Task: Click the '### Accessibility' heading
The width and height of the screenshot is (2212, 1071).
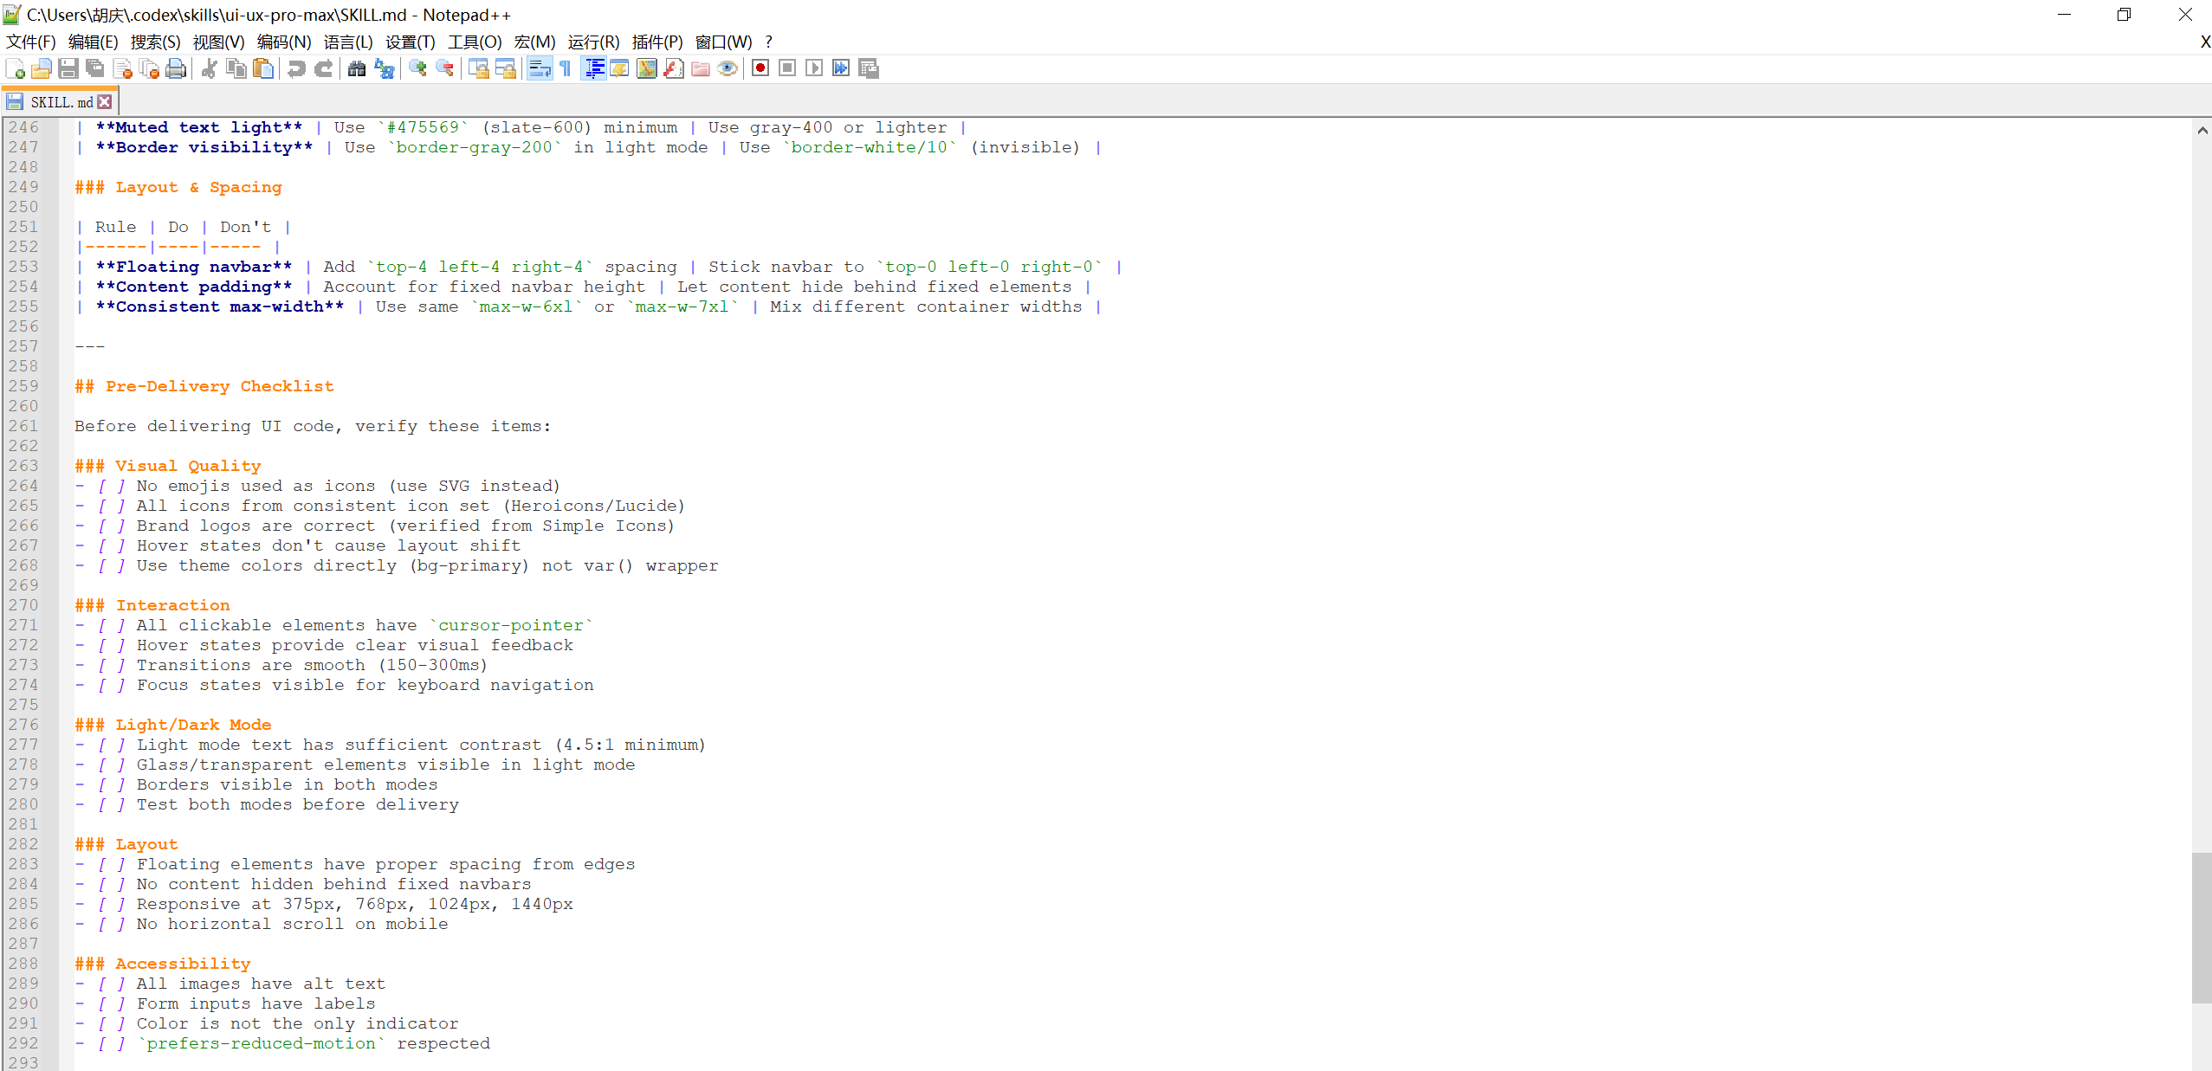Action: click(163, 964)
